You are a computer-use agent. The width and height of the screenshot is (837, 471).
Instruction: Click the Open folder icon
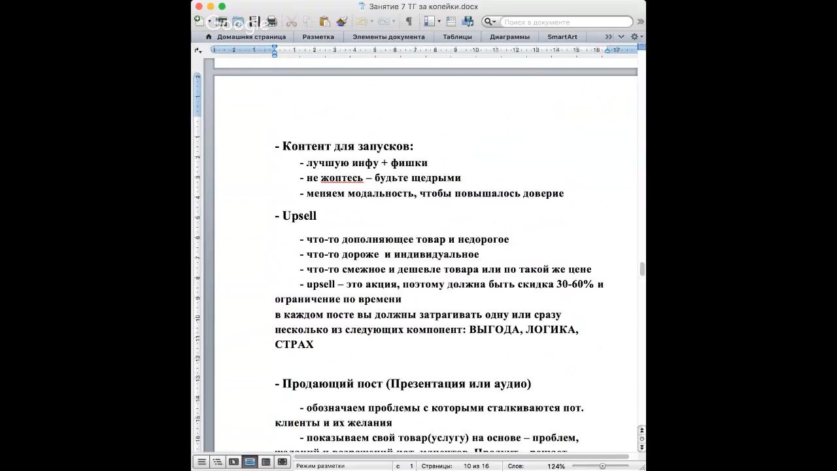[238, 22]
